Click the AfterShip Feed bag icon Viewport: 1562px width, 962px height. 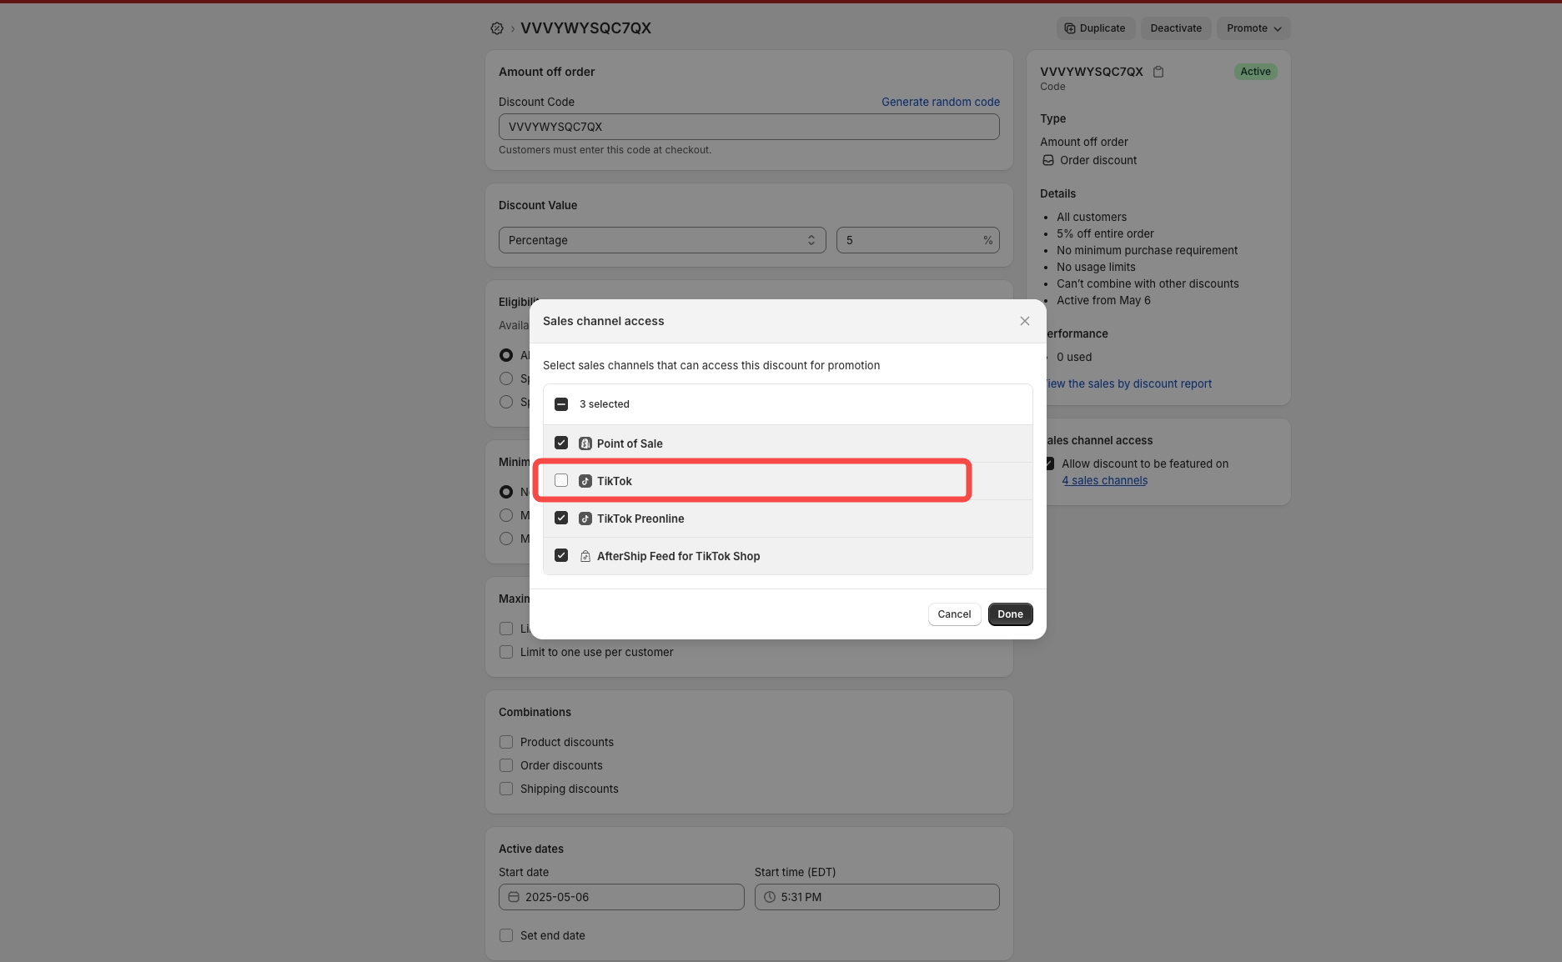click(x=585, y=556)
